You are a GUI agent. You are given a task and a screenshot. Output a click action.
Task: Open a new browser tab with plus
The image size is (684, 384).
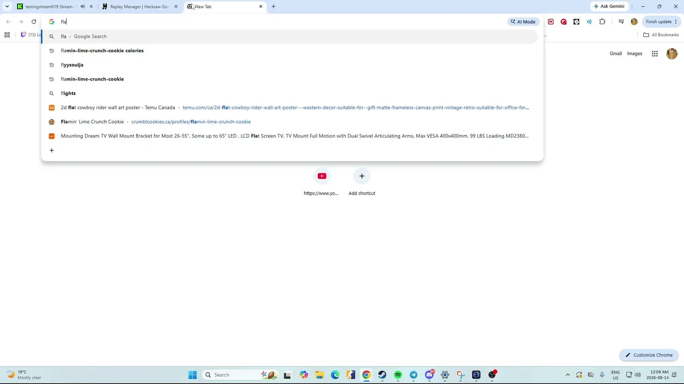(x=274, y=6)
